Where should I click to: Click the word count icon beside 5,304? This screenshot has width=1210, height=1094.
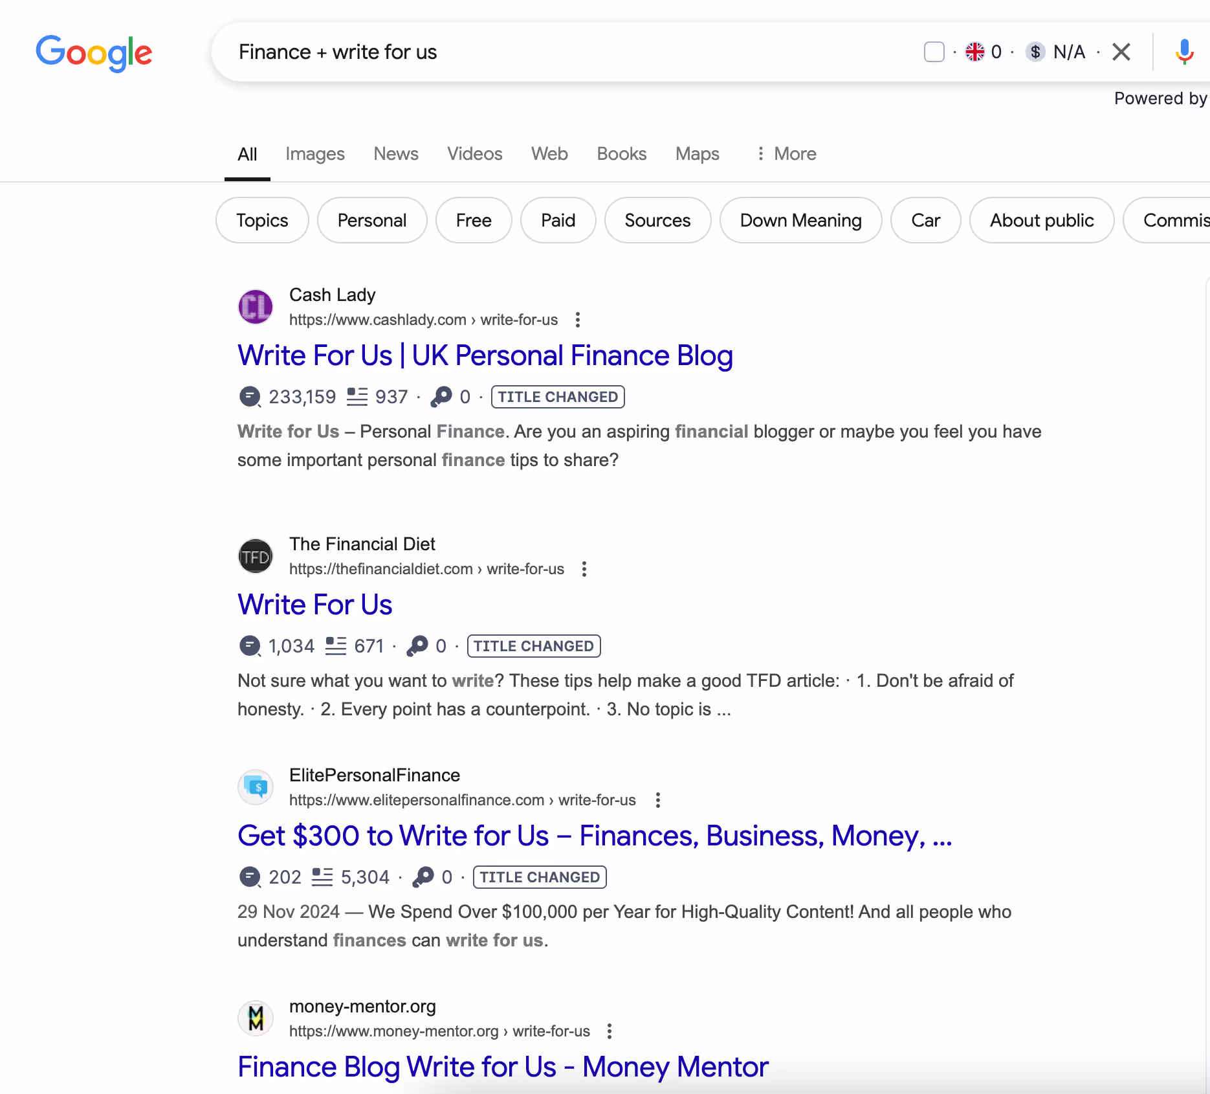322,877
